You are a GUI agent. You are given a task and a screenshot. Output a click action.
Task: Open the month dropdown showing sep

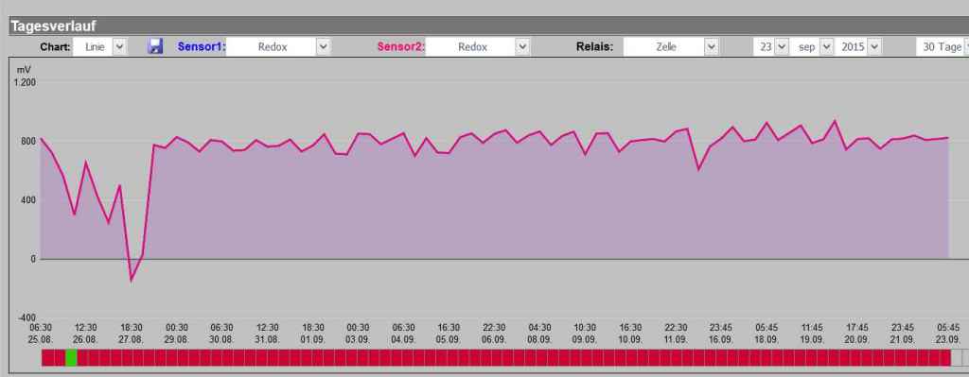click(x=814, y=47)
